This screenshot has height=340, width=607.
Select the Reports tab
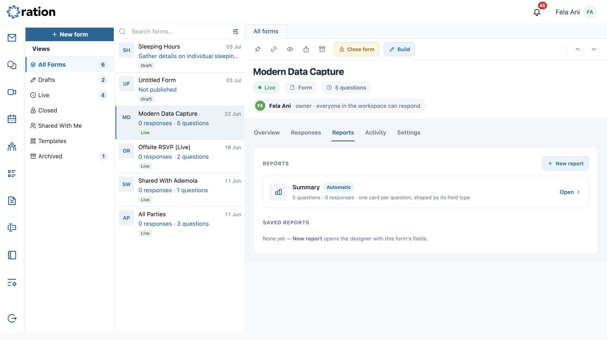click(x=343, y=132)
